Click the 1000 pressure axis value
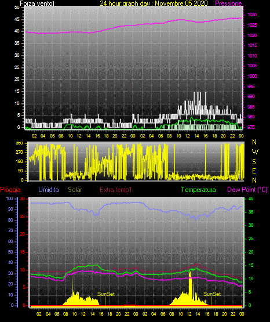The width and height of the screenshot is (270, 322). pos(252,76)
